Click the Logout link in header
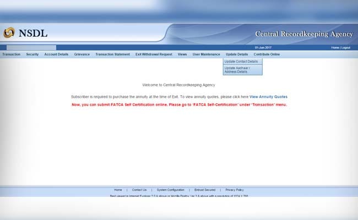358x220 pixels. coord(345,48)
